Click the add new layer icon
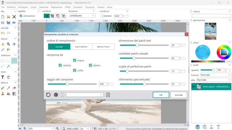The height and width of the screenshot is (130, 232). [198, 127]
